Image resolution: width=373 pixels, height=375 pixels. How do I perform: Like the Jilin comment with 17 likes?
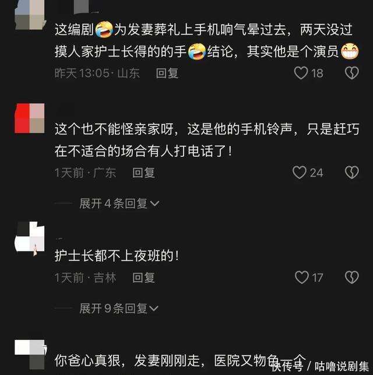[302, 278]
